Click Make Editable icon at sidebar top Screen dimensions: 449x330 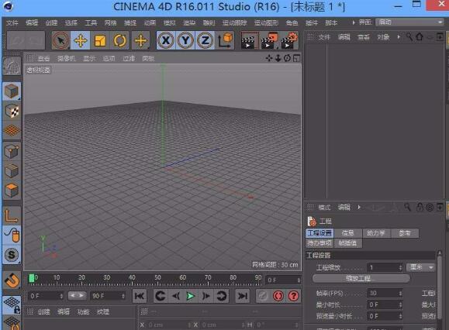pos(12,67)
